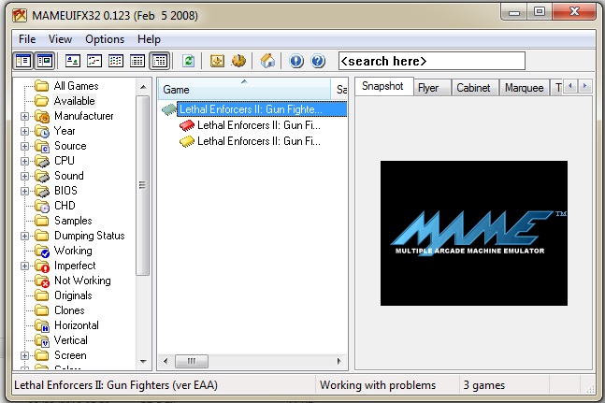Click the game list horizontal scrollbar thumb
The height and width of the screenshot is (403, 605).
[x=192, y=361]
